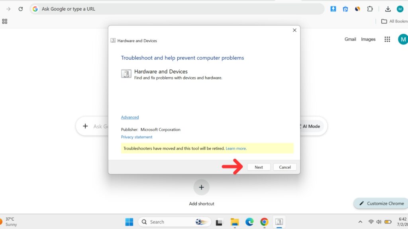Open the weather widget showing 37°C Sunny
The image size is (408, 229).
pos(9,222)
